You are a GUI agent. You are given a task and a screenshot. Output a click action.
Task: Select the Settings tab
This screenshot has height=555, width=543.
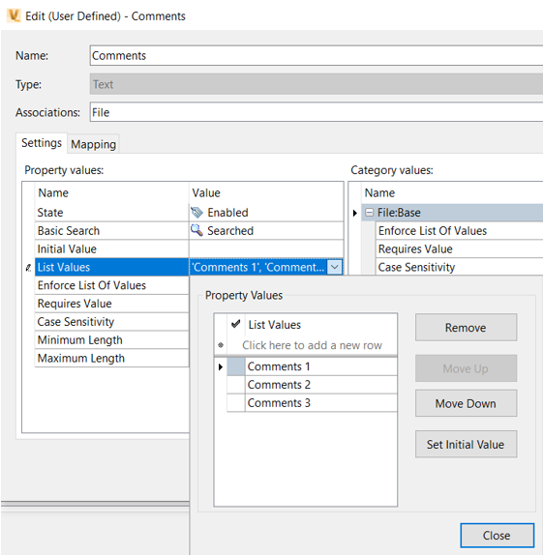(42, 143)
